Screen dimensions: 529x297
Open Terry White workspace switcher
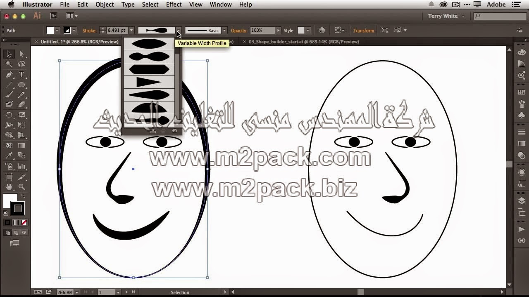pyautogui.click(x=446, y=16)
